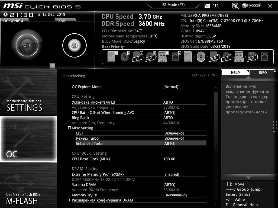Click the CPU Base Clock value field
This screenshot has height=208, width=278.
tap(169, 159)
